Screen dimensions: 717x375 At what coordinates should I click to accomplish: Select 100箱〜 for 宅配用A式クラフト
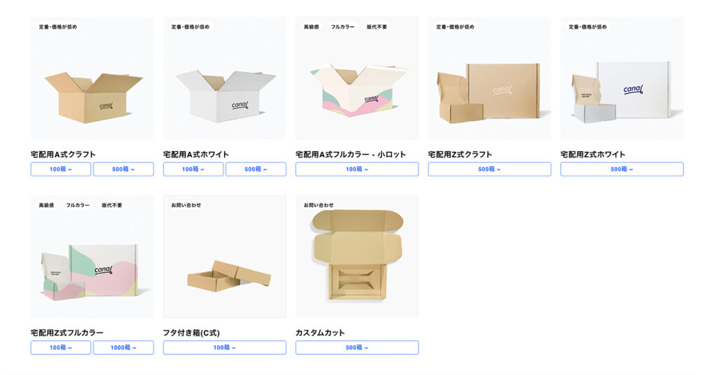pyautogui.click(x=61, y=169)
